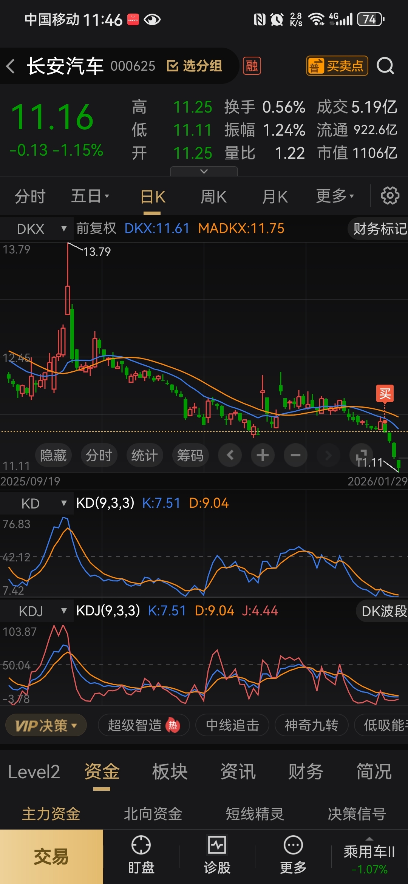Tap the eye comfort status bar icon
This screenshot has width=408, height=884.
click(152, 19)
